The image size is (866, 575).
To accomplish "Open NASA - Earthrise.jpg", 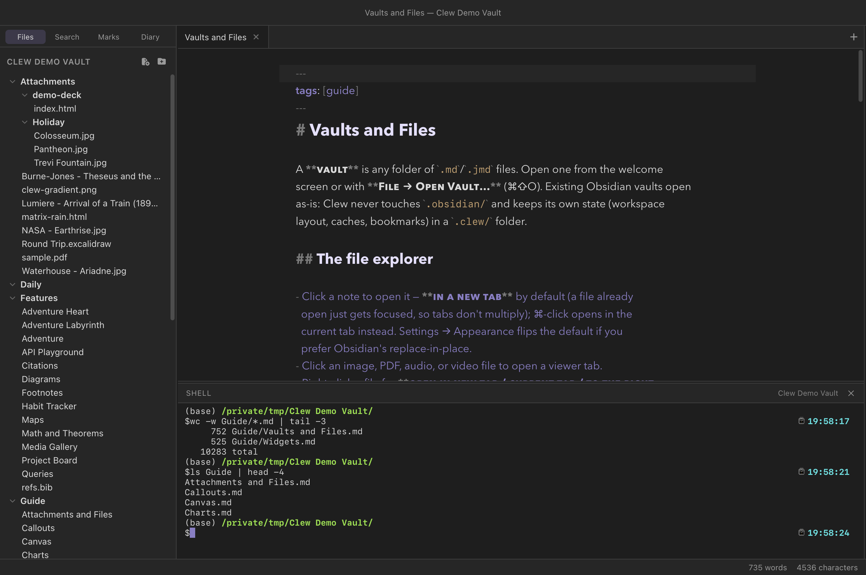I will click(64, 231).
